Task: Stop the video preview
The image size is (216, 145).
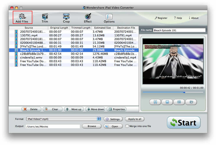Action: point(167,102)
